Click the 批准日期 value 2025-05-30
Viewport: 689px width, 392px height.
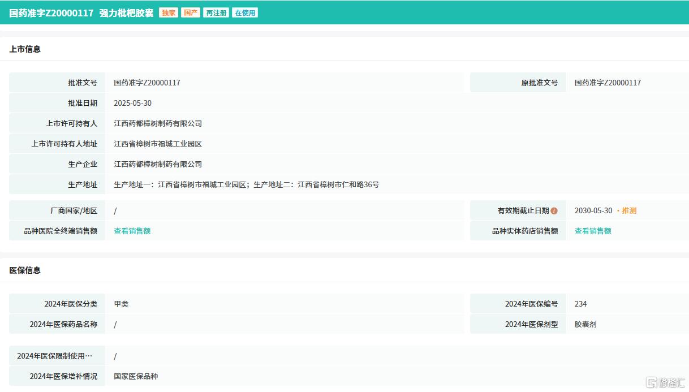click(x=132, y=103)
